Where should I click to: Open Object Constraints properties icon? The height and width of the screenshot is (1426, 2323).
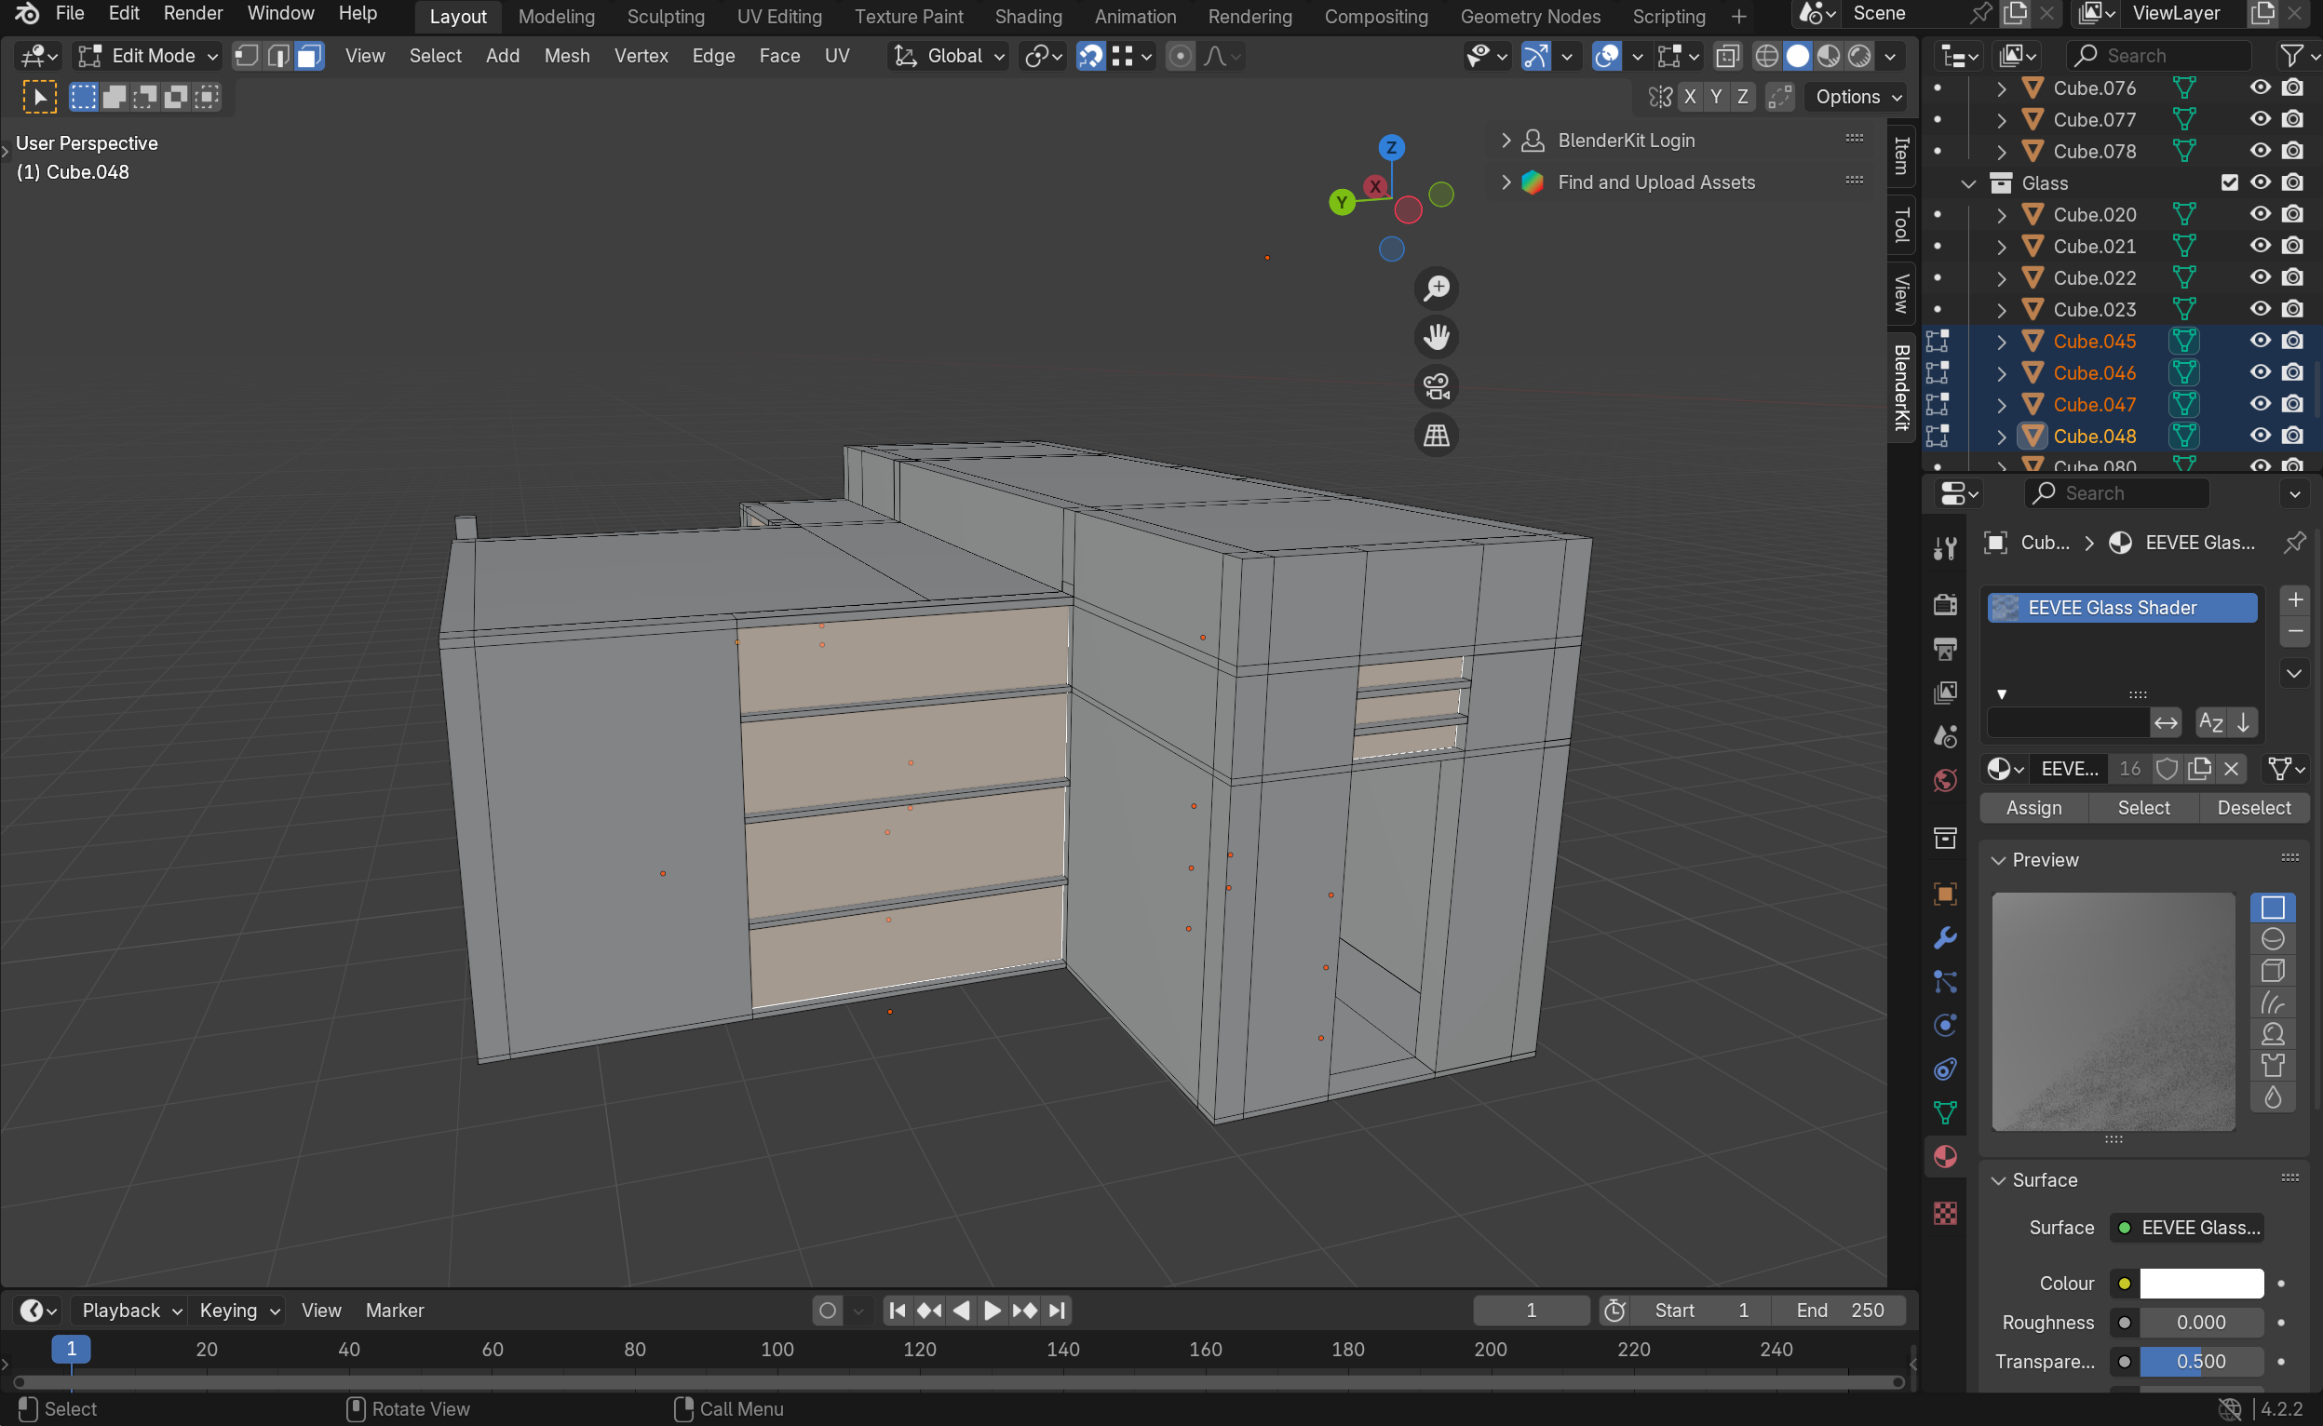click(1945, 1069)
